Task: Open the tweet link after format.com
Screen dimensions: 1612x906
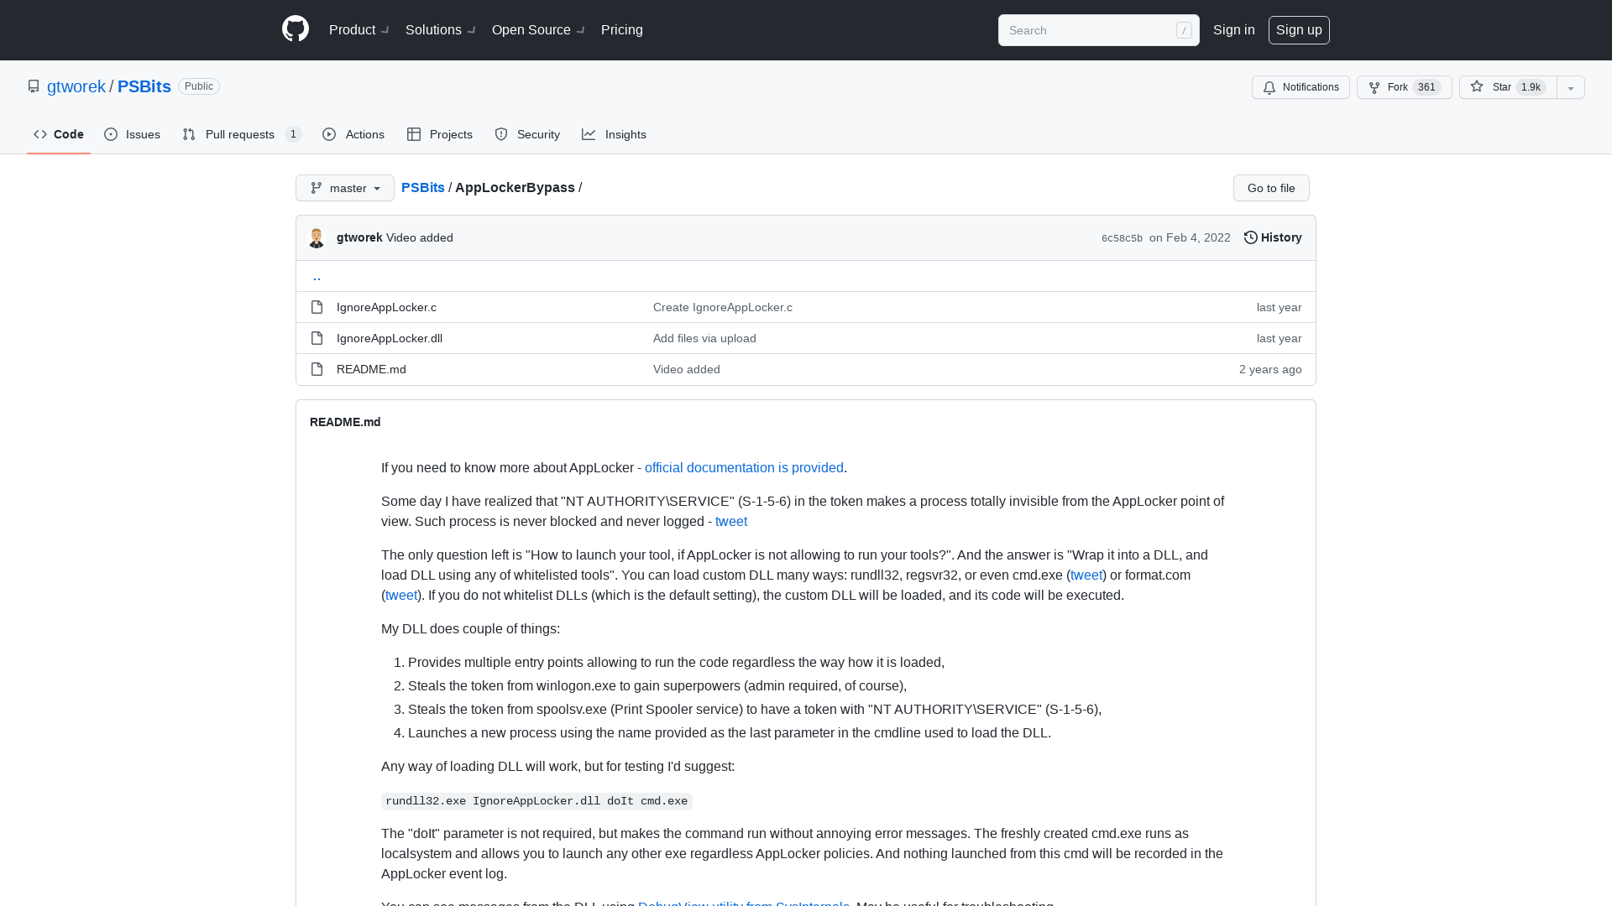Action: 401,595
